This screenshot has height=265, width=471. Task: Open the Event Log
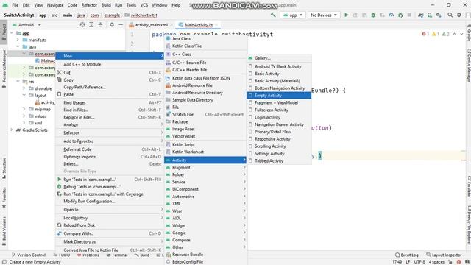(x=407, y=255)
